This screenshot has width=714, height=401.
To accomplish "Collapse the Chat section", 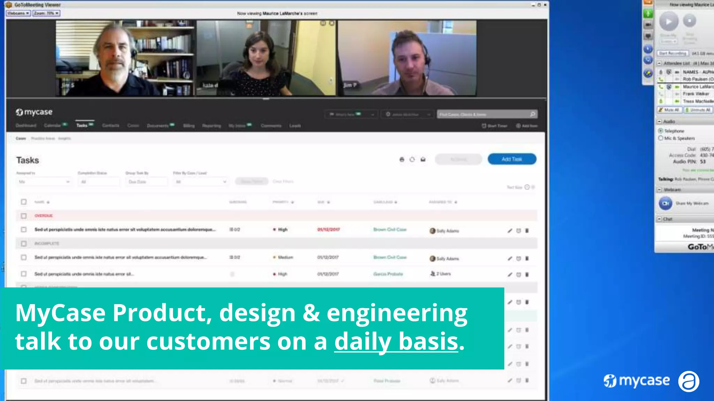I will click(x=659, y=219).
